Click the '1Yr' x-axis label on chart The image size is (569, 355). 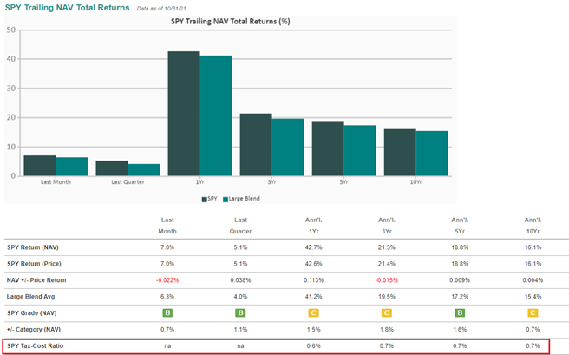(199, 182)
